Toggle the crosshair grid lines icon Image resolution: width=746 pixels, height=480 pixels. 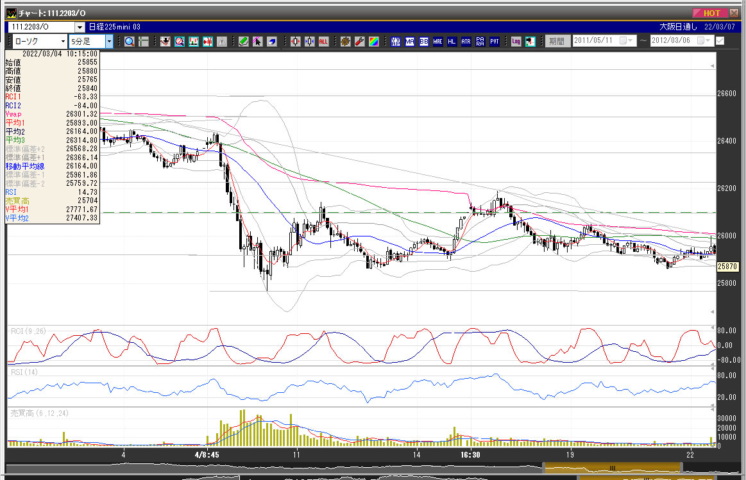coord(144,42)
